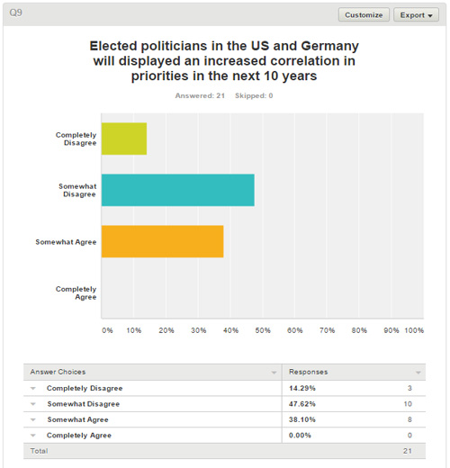Click the Completely Agree axis label
Screen dimensions: 450x468
(76, 292)
